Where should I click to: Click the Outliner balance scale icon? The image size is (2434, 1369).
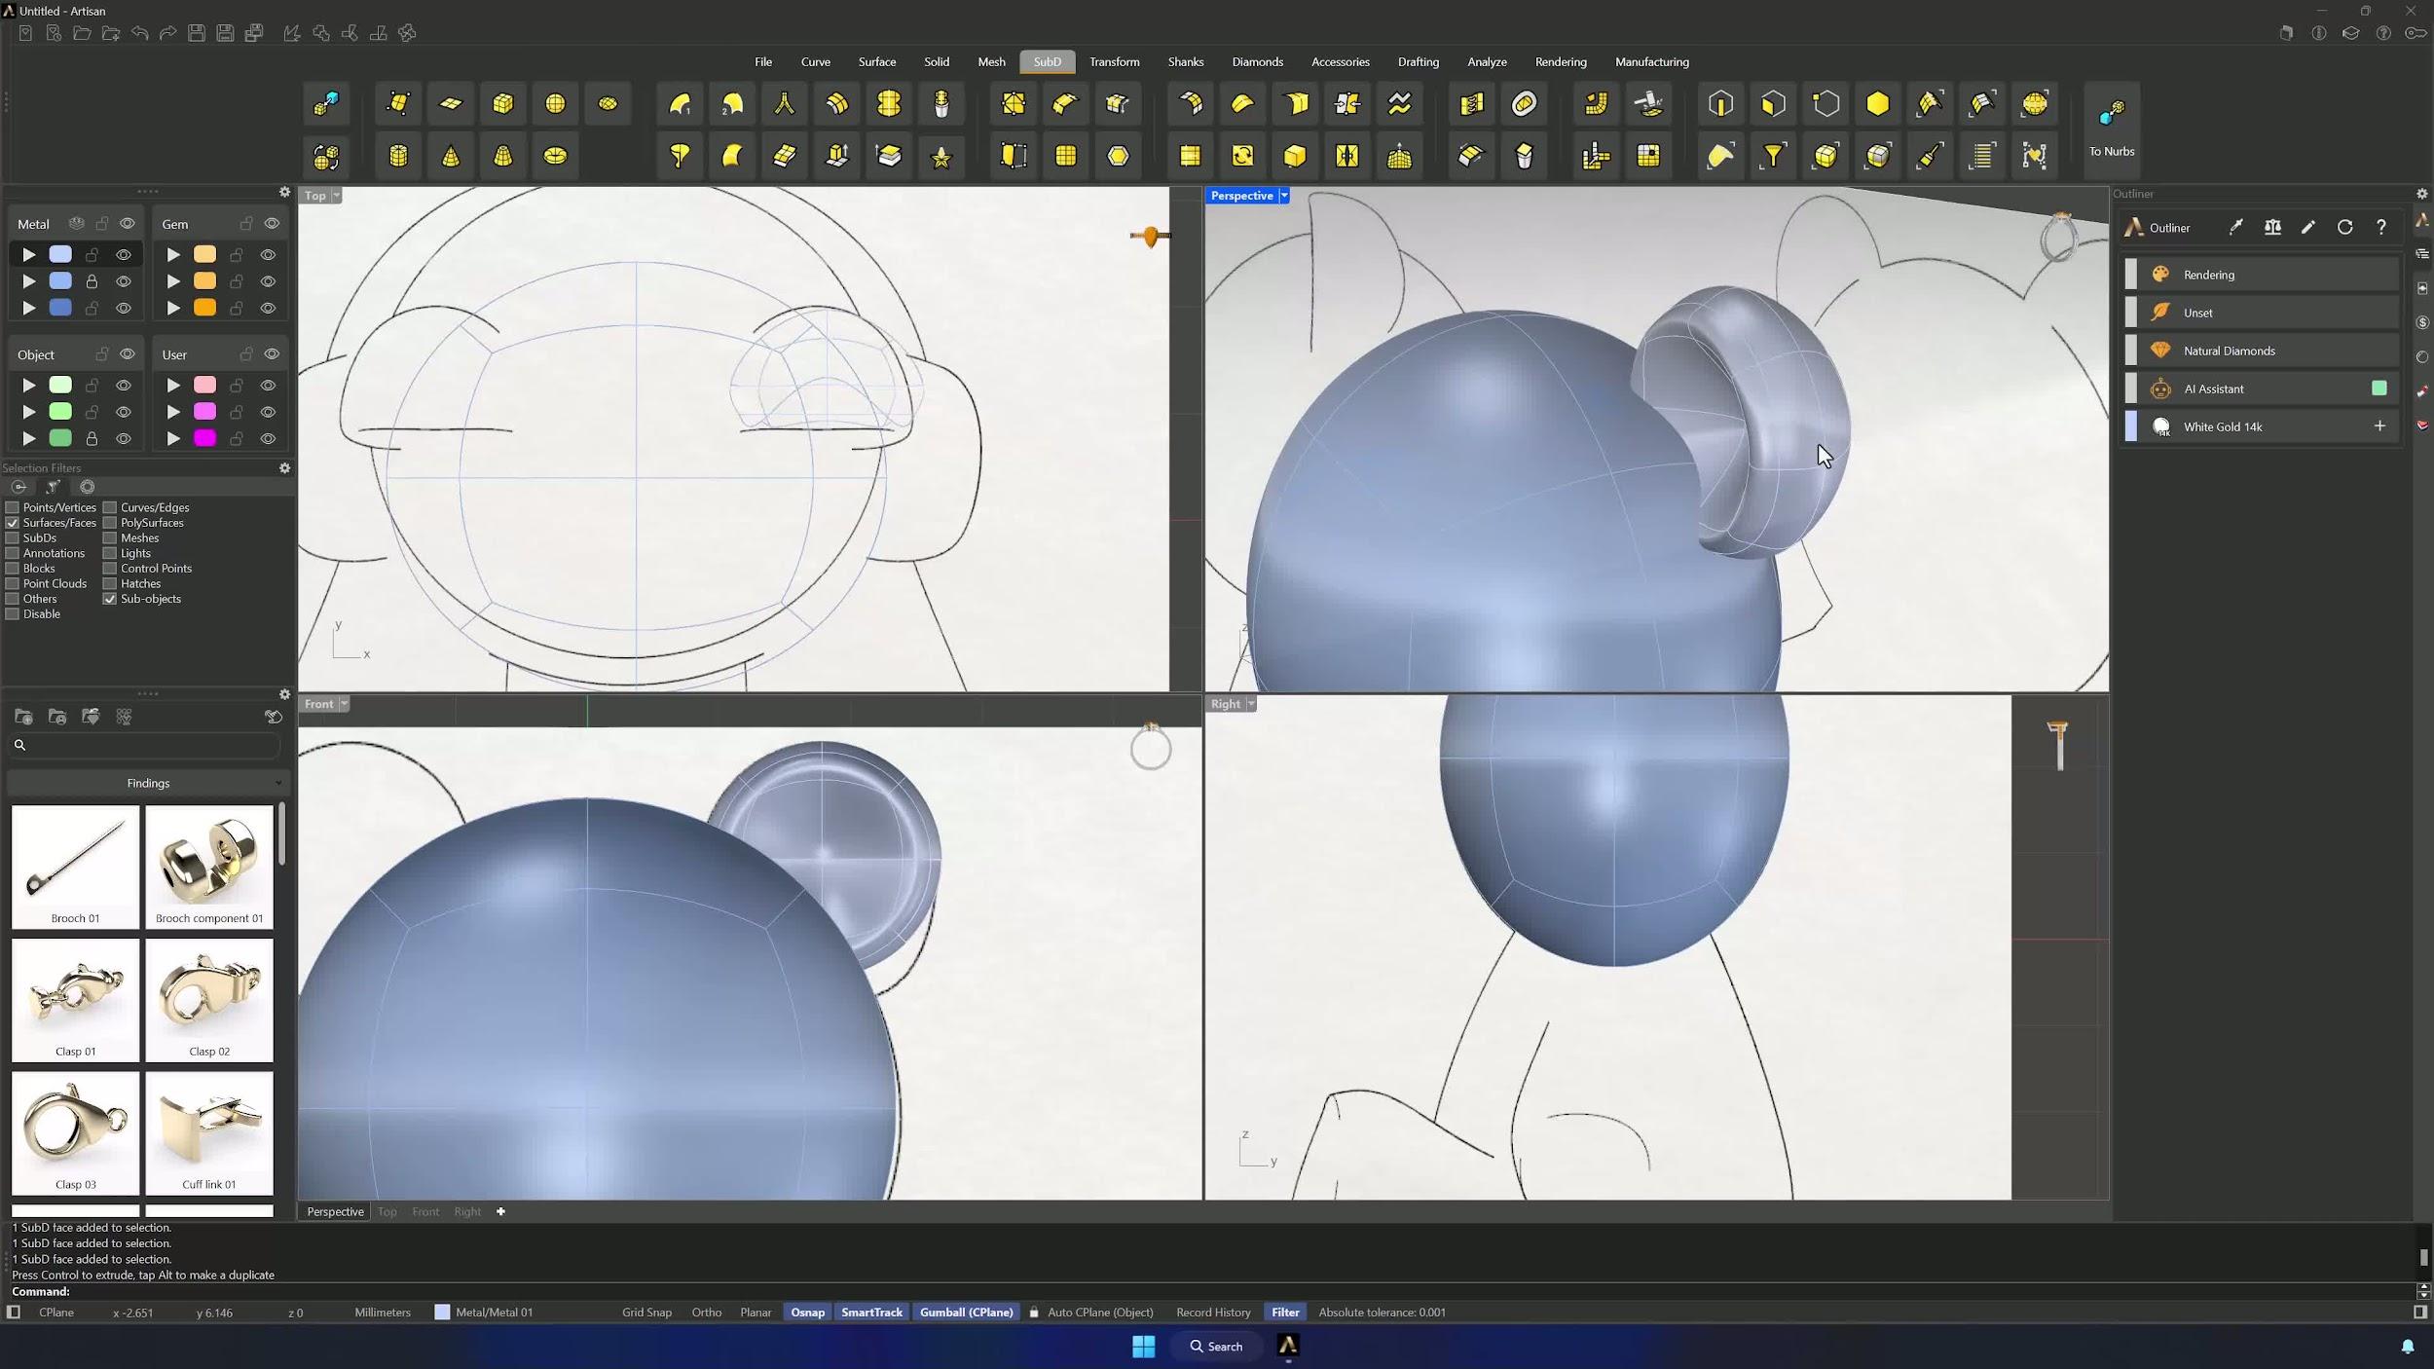coord(2272,227)
